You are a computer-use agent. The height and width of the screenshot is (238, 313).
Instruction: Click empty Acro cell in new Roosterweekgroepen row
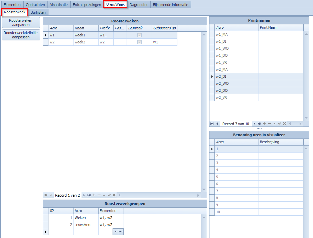point(86,232)
